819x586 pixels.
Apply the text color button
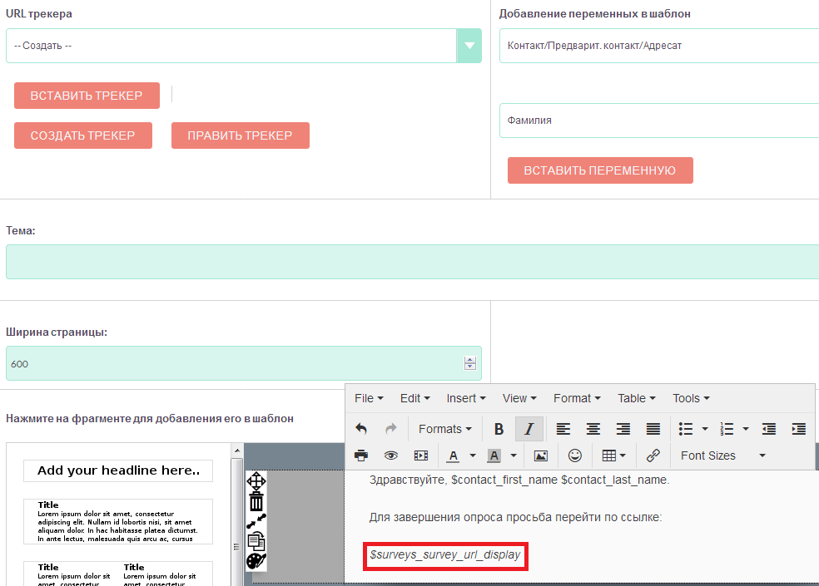[x=454, y=456]
